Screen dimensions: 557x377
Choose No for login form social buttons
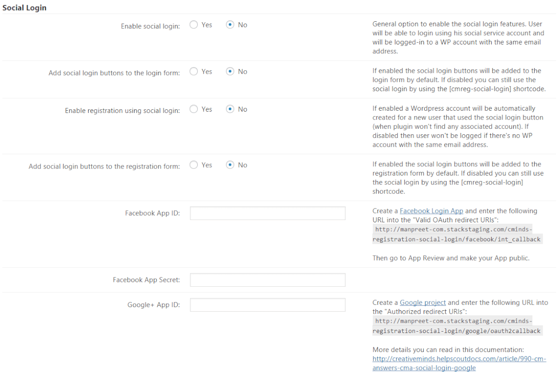pos(230,72)
